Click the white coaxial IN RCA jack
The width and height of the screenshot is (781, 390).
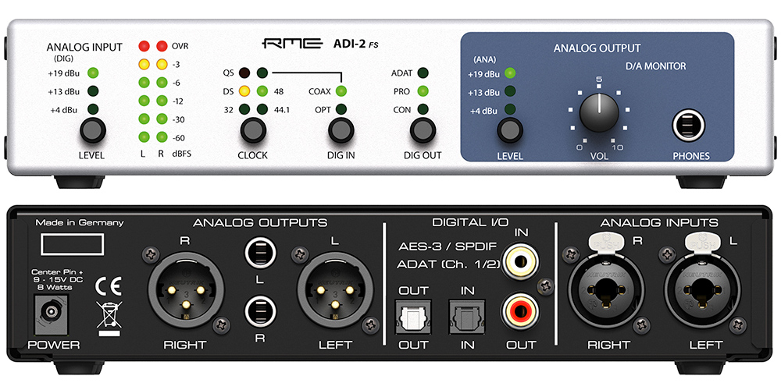pos(520,261)
